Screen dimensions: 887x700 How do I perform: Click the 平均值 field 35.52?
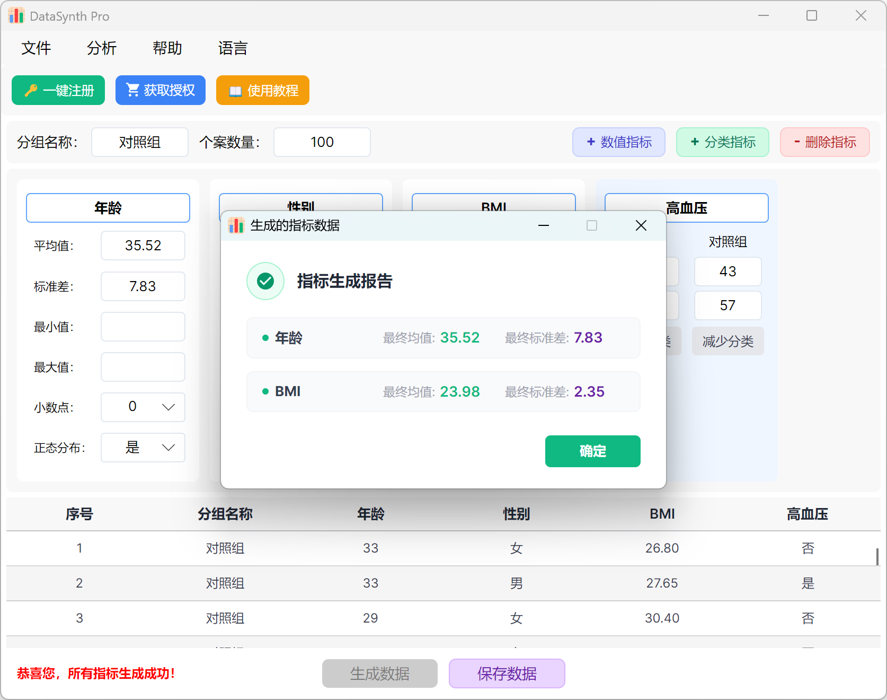143,246
